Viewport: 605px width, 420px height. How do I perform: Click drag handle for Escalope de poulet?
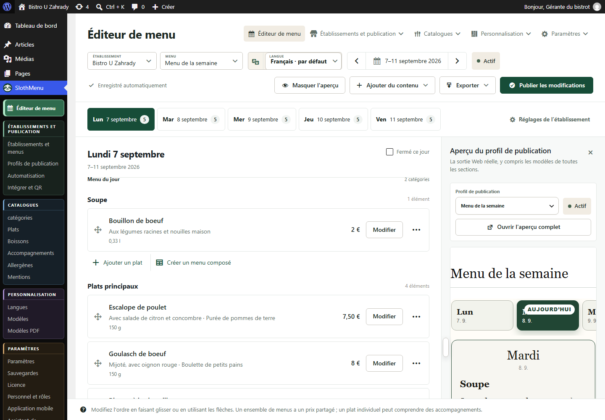(98, 317)
